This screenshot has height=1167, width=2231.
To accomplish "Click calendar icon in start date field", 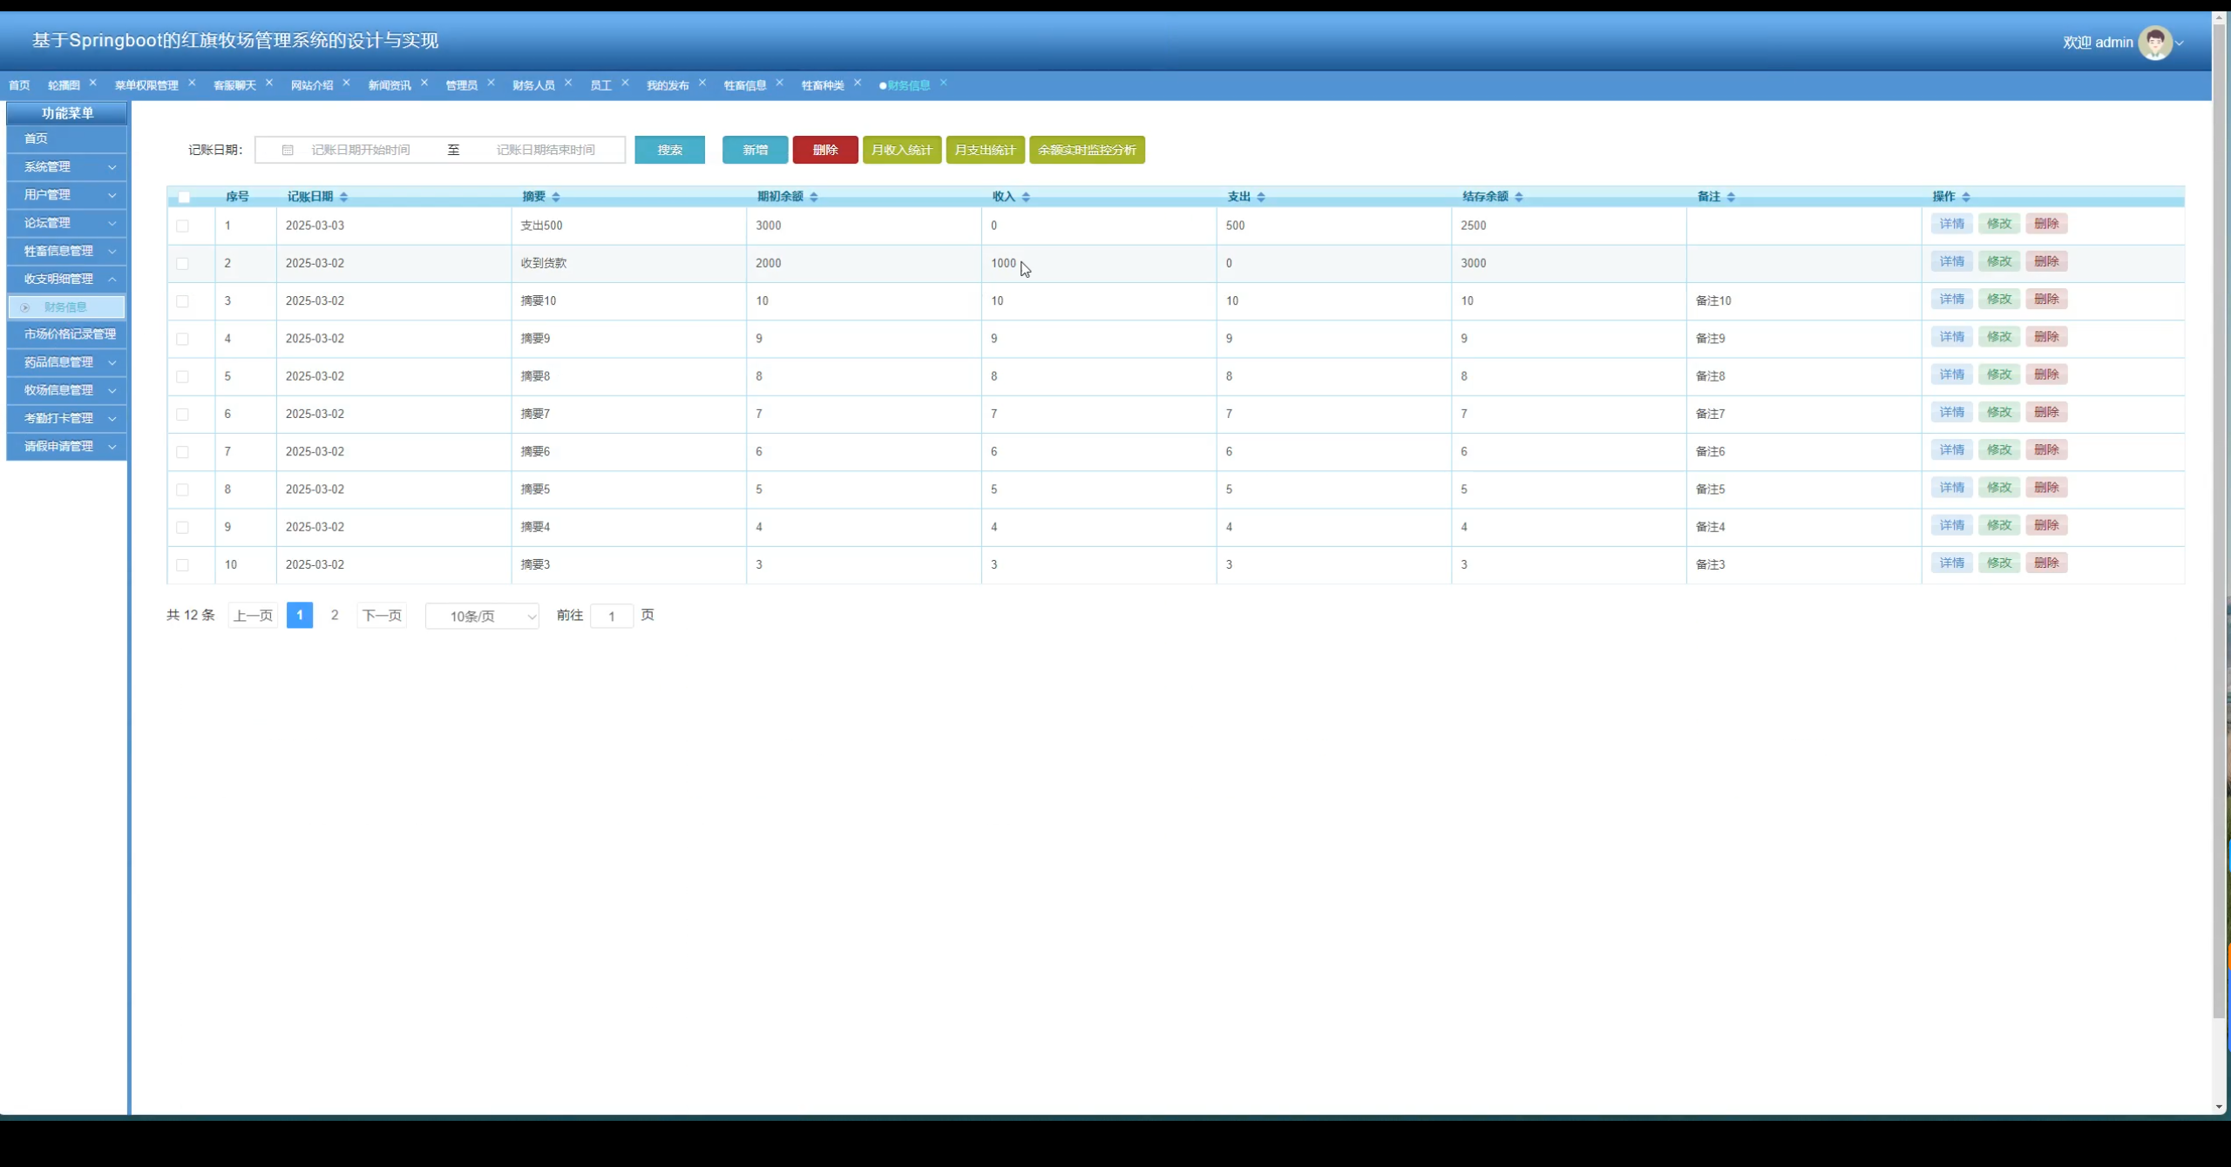I will click(x=288, y=150).
